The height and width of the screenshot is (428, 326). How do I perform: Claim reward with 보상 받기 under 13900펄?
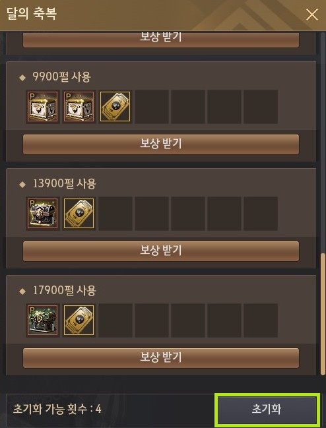[161, 251]
